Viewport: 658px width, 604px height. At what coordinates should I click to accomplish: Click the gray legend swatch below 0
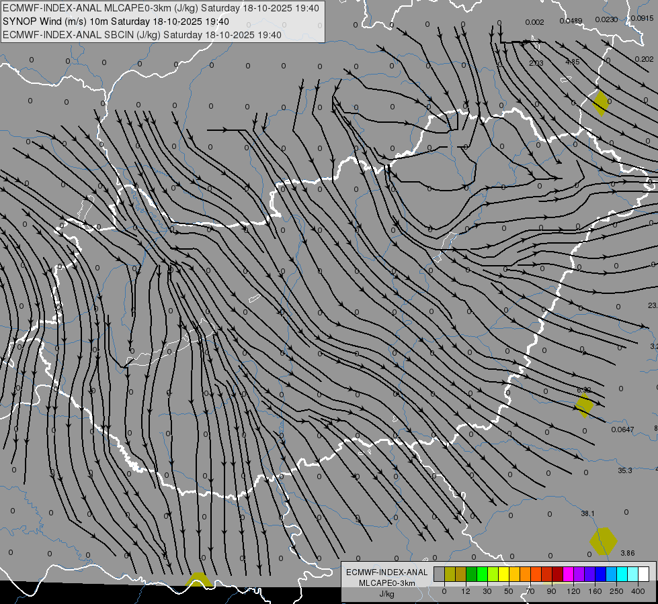439,574
